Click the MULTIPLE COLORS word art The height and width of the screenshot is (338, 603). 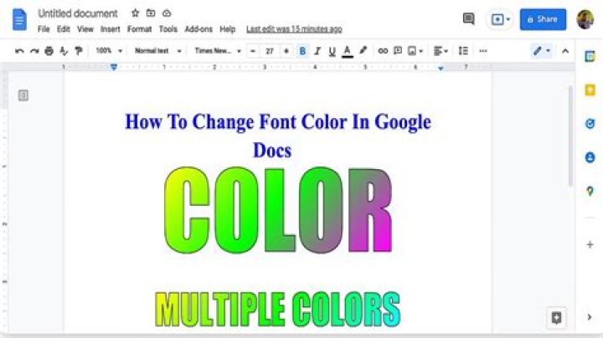278,310
